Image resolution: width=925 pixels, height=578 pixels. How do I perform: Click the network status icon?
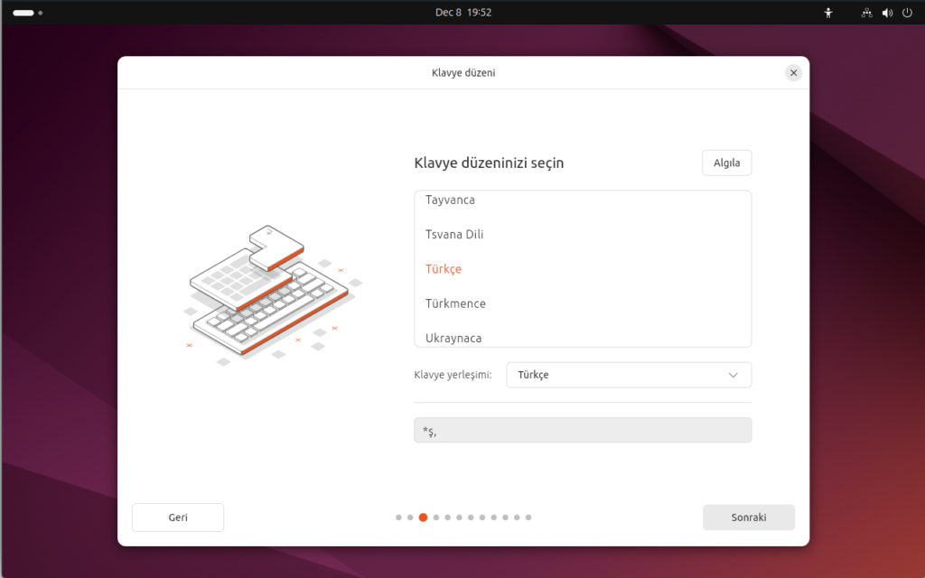867,13
